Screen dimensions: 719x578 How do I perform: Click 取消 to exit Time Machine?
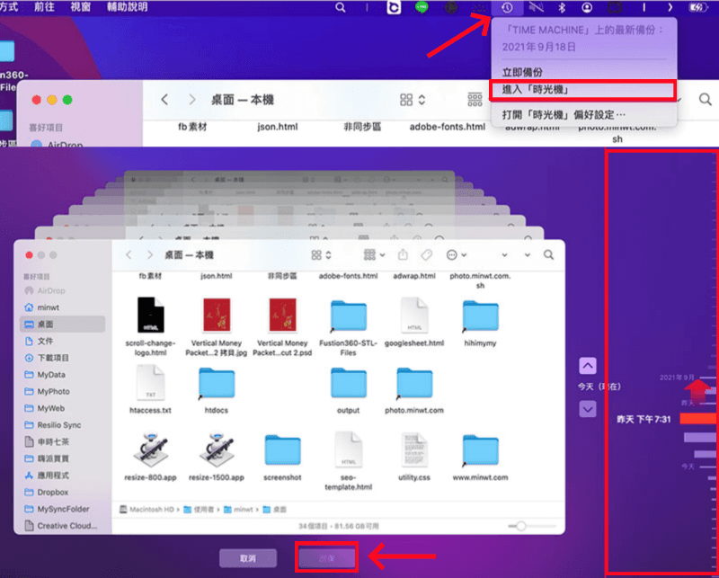click(x=248, y=558)
